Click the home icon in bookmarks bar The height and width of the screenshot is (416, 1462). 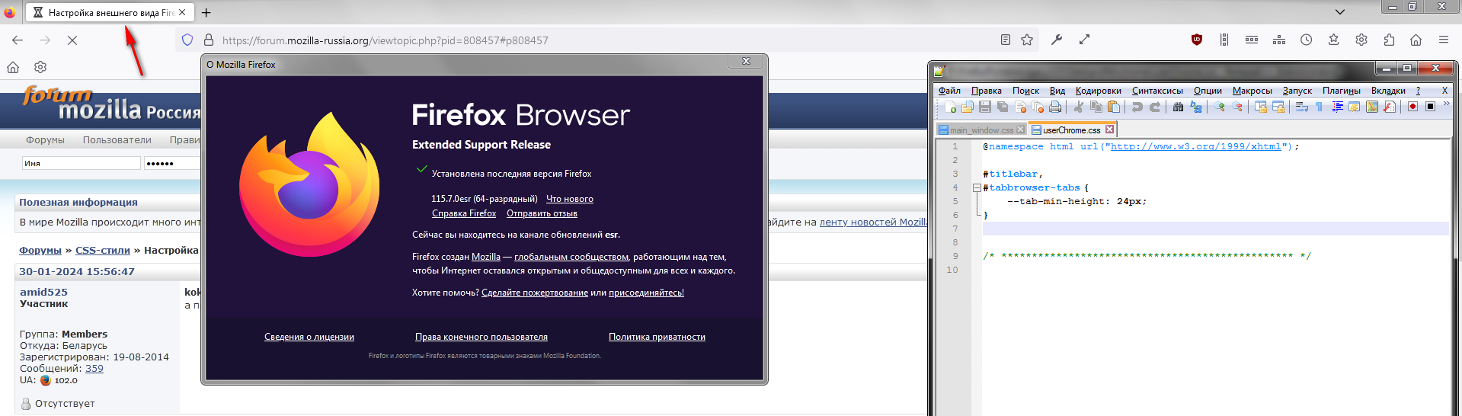point(13,67)
